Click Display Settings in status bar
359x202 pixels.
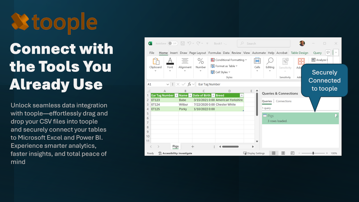click(x=254, y=153)
